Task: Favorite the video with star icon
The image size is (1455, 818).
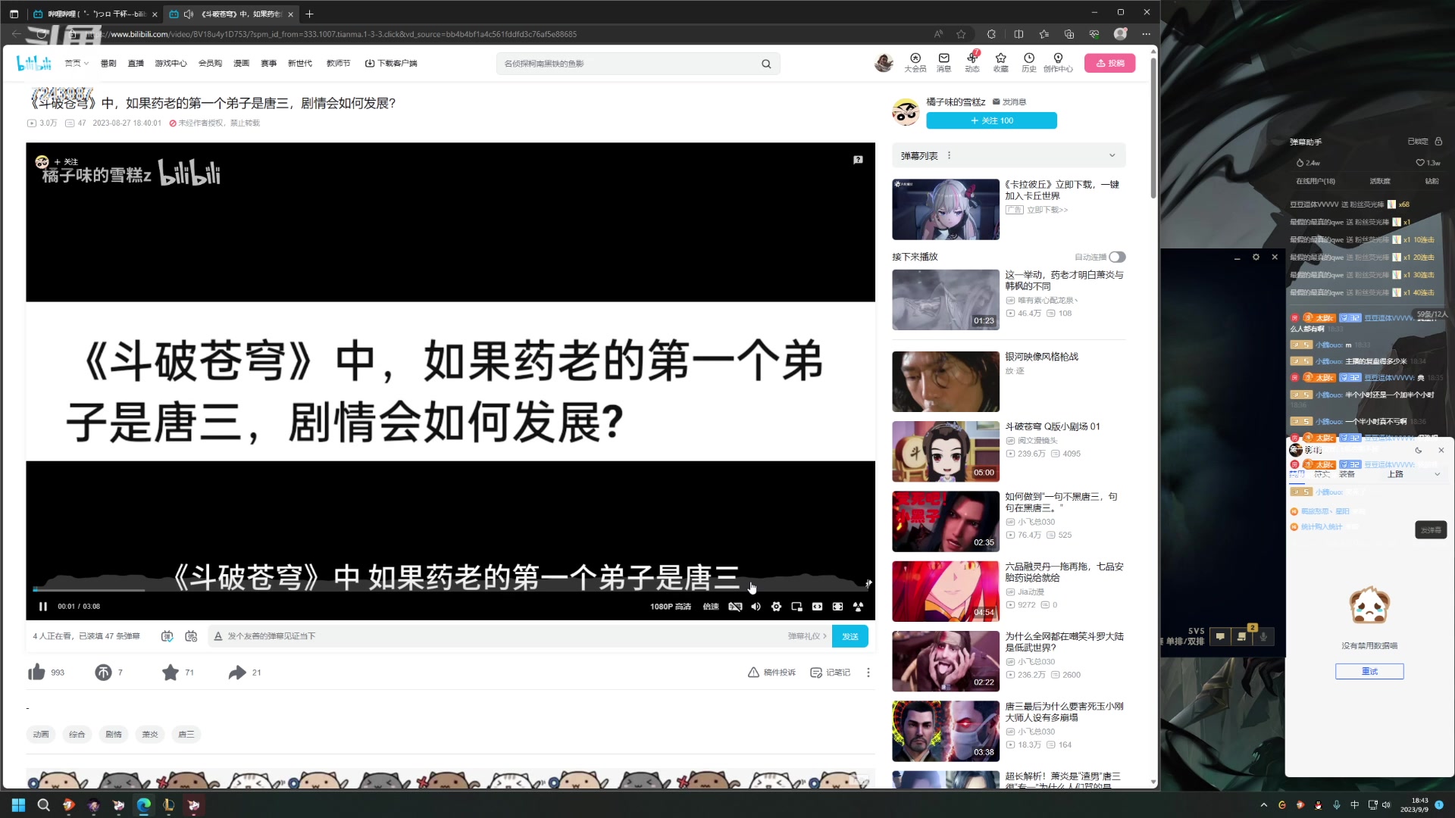Action: pos(171,672)
